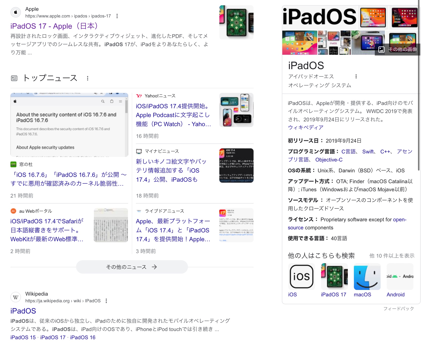Click the C言語 programming language link
Image resolution: width=421 pixels, height=352 pixels.
[349, 151]
